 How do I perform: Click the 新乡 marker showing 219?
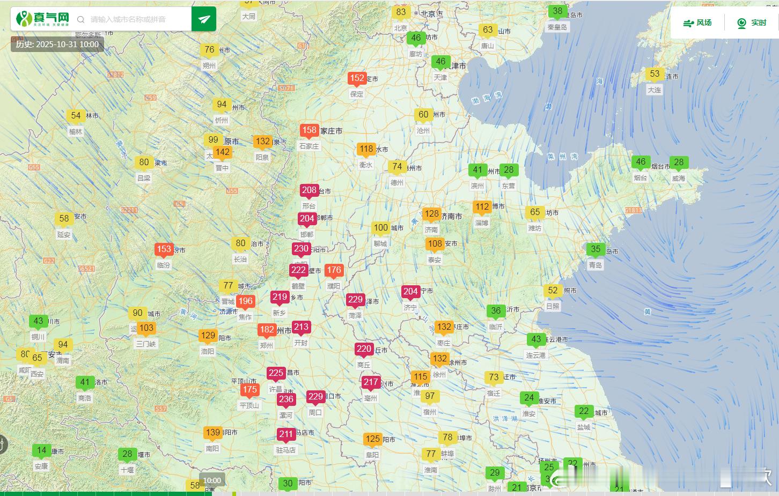tap(280, 298)
